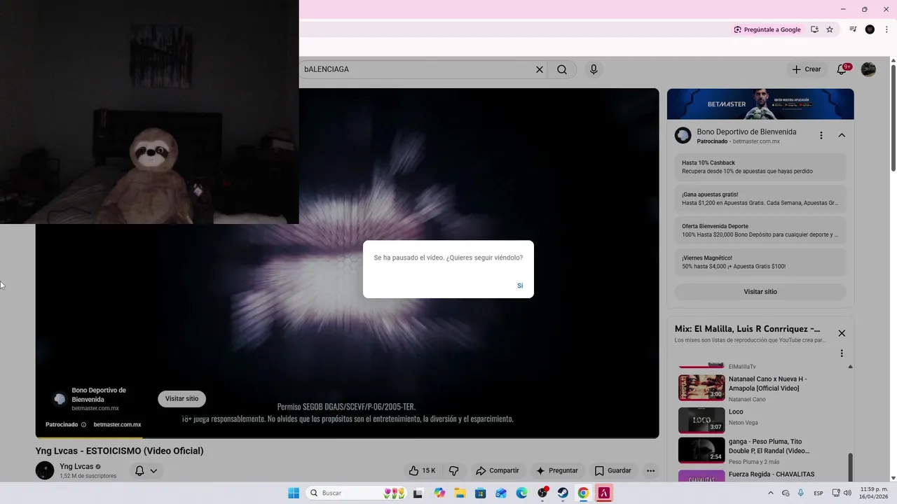The image size is (897, 504).
Task: Open the Chrome three-dot menu
Action: click(x=886, y=29)
